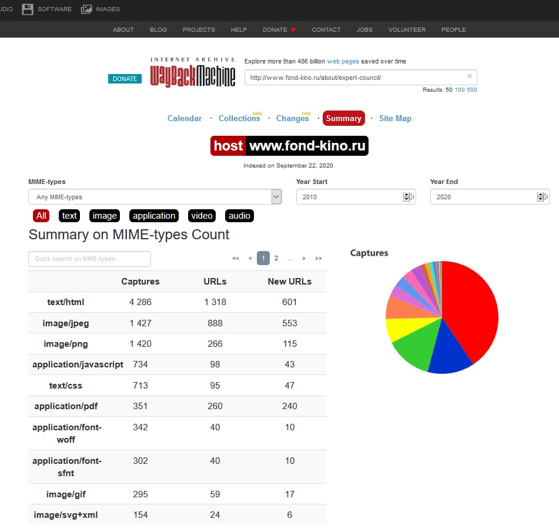Show 500 results
Viewport: 559px width, 532px height.
coord(471,90)
